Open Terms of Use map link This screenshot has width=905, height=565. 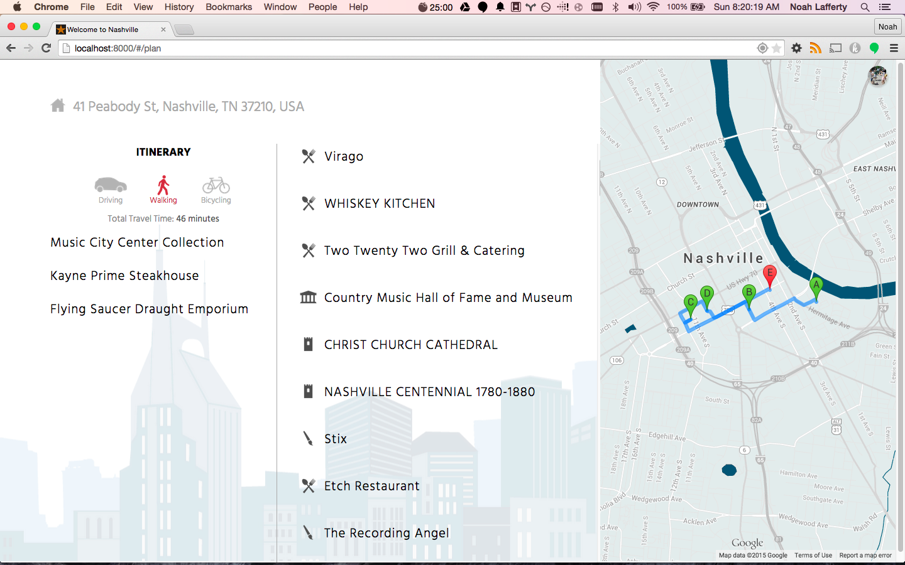[813, 556]
